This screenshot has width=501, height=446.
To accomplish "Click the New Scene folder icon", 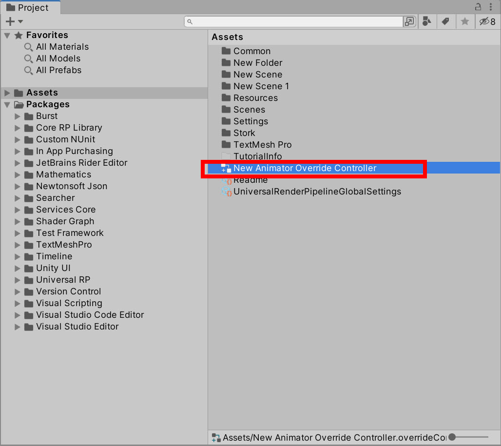I will pyautogui.click(x=226, y=75).
